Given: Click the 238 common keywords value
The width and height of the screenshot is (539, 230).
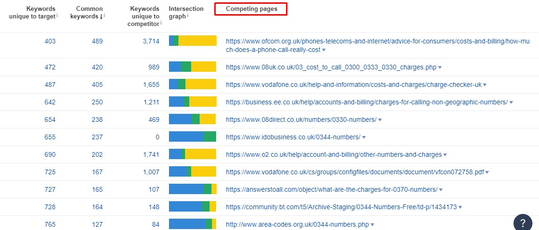Looking at the screenshot, I should point(97,120).
